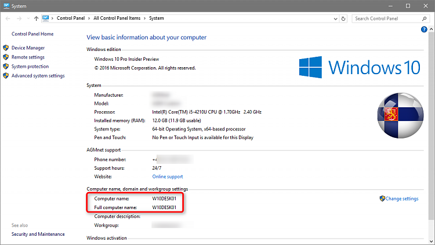Viewport: 435px width, 245px height.
Task: Open the Online support website link
Action: click(168, 177)
